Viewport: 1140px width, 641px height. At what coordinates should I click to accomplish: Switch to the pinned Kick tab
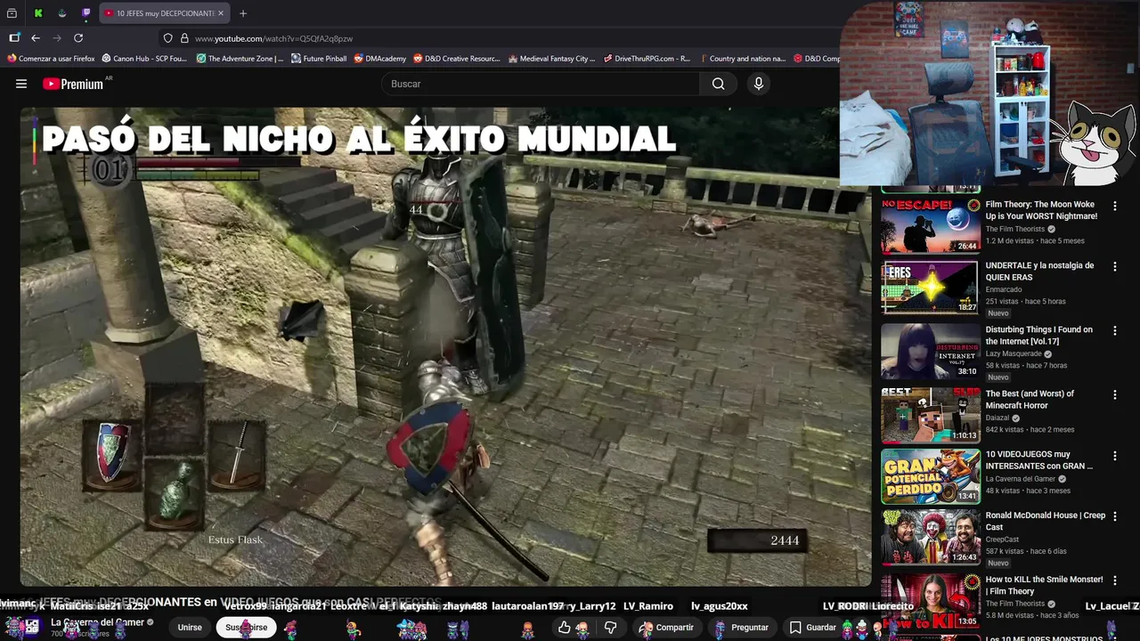tap(38, 13)
